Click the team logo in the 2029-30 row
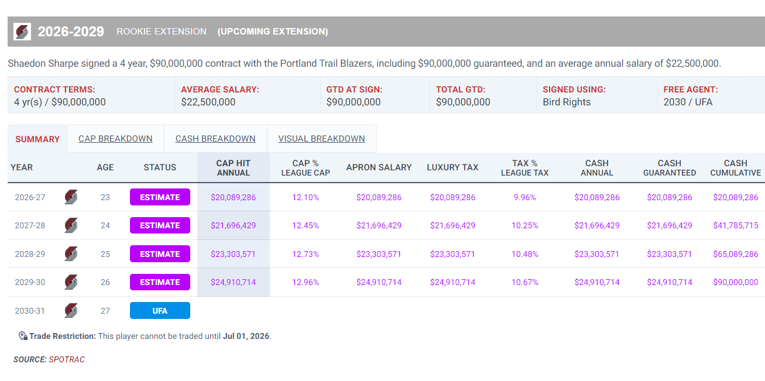765x381 pixels. pos(71,282)
